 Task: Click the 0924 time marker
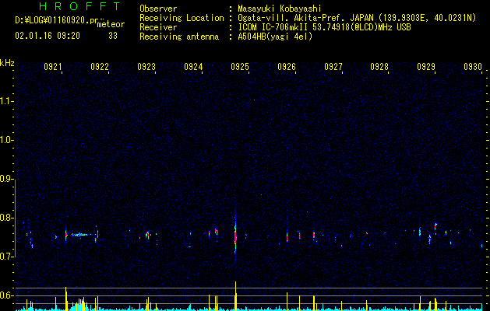pyautogui.click(x=193, y=66)
